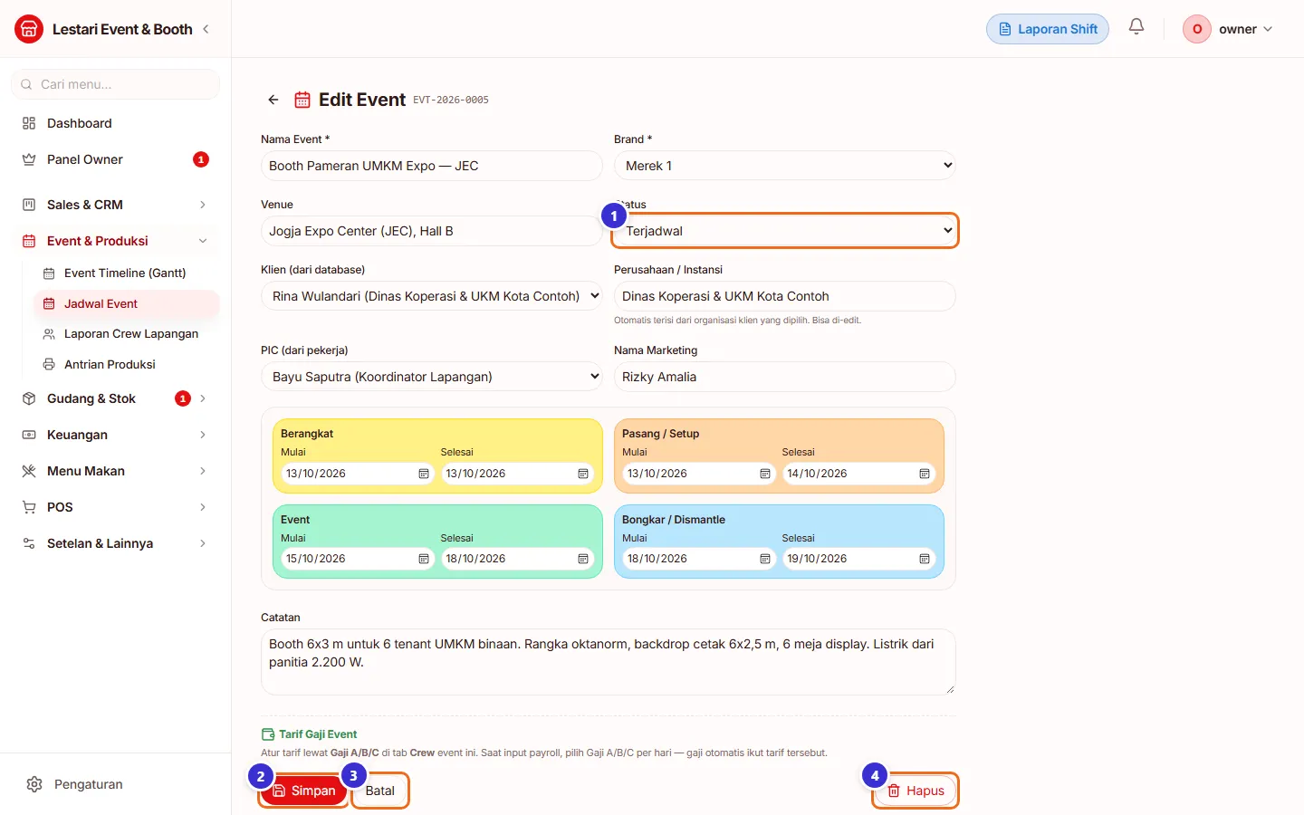The image size is (1304, 815).
Task: Expand the Sales & CRM menu
Action: [116, 205]
